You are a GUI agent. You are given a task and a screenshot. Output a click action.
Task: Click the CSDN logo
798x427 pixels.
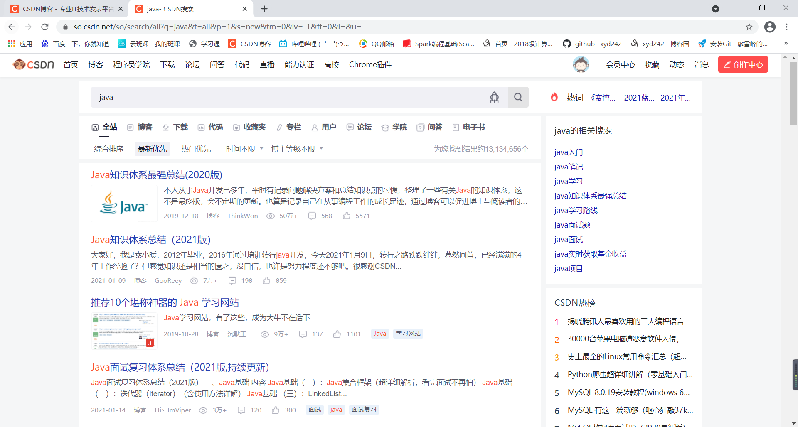(34, 64)
